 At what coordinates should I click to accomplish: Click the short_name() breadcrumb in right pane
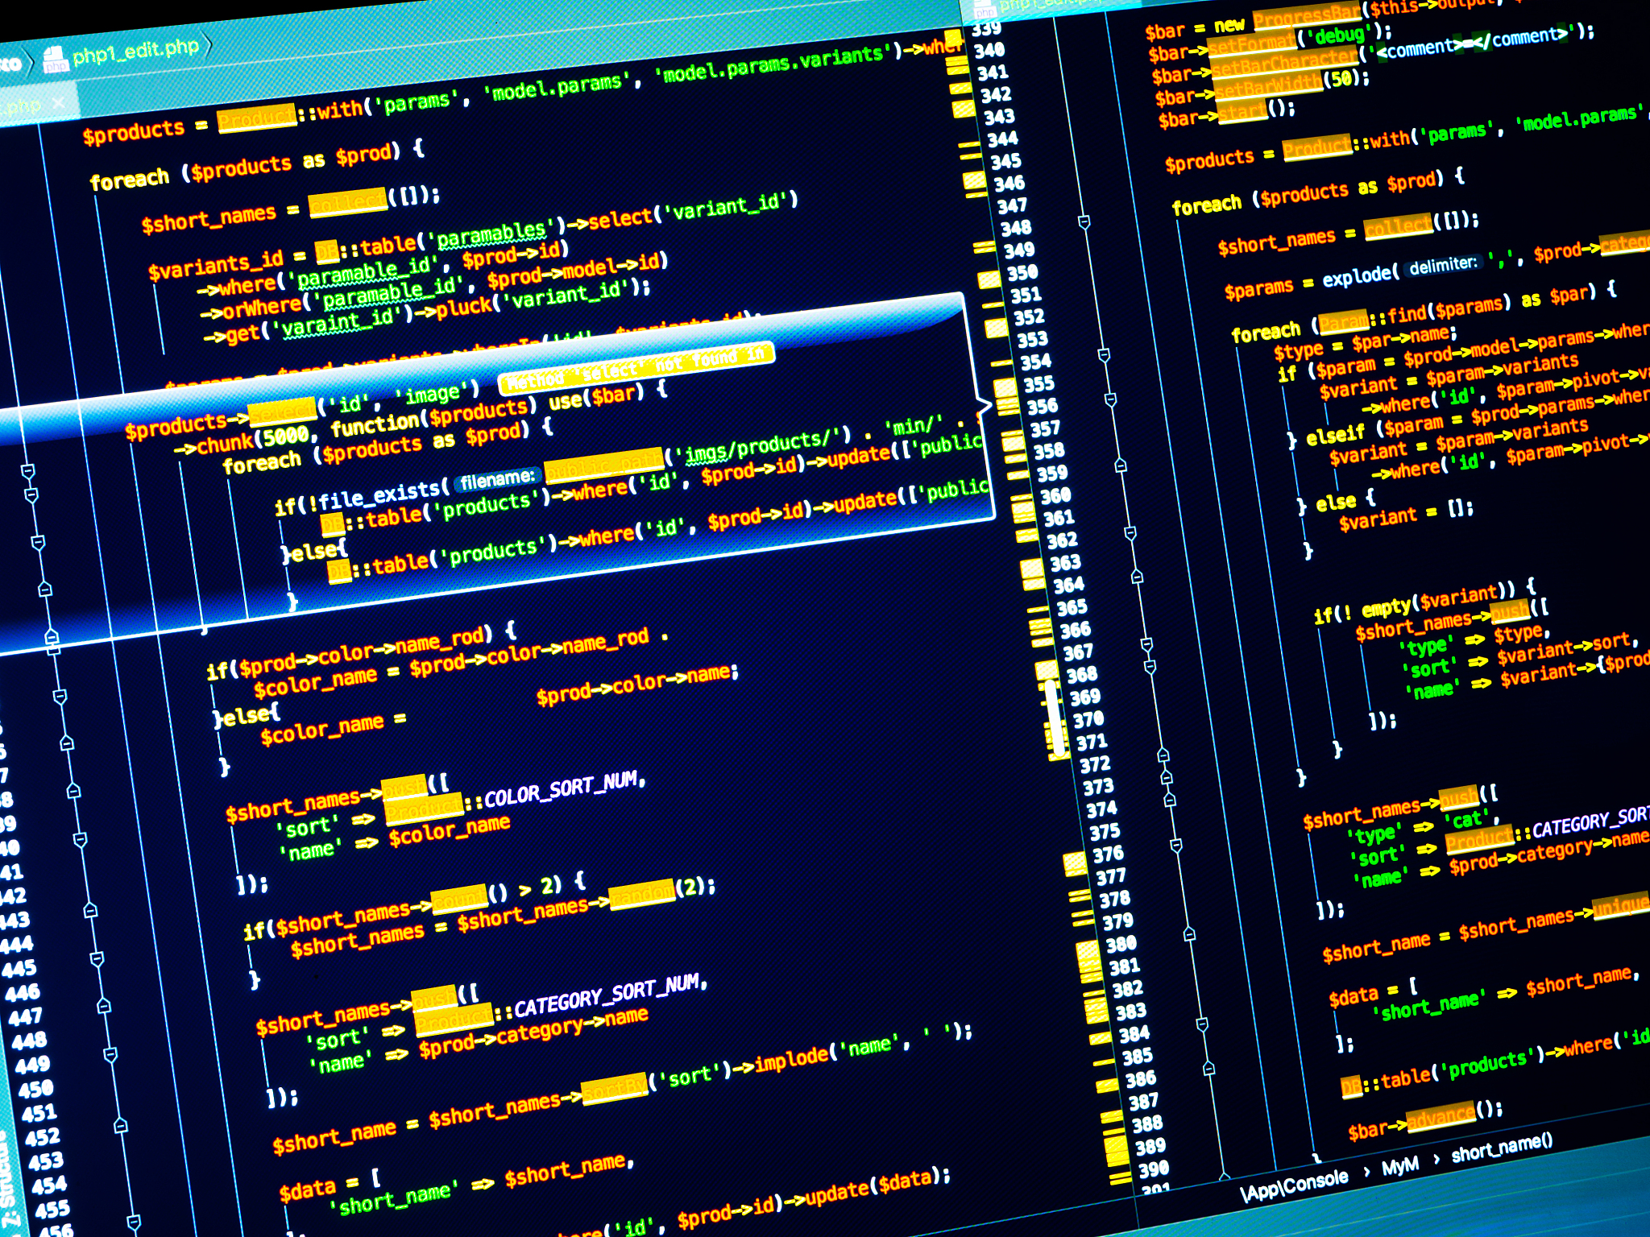1502,1148
